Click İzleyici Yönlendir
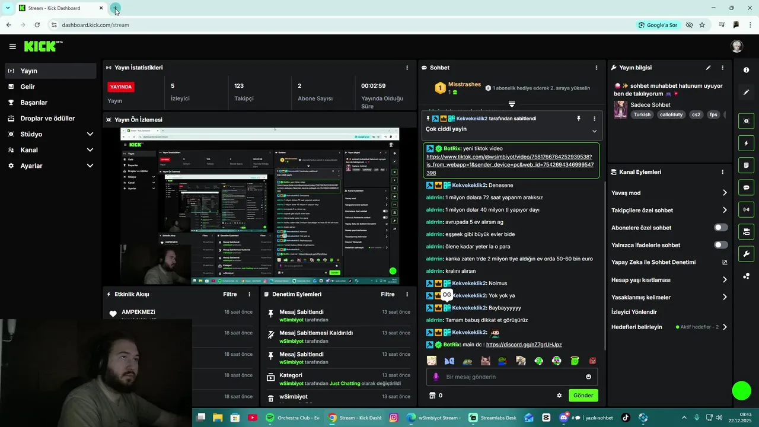The height and width of the screenshot is (427, 759). coord(634,312)
